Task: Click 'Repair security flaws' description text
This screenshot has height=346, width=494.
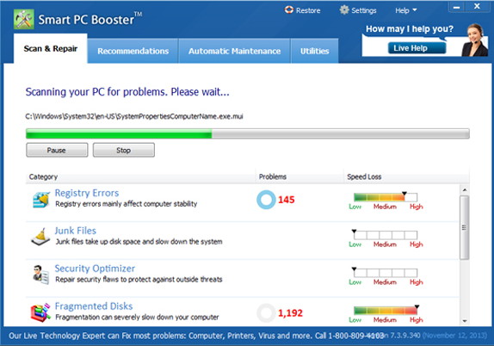Action: click(139, 280)
